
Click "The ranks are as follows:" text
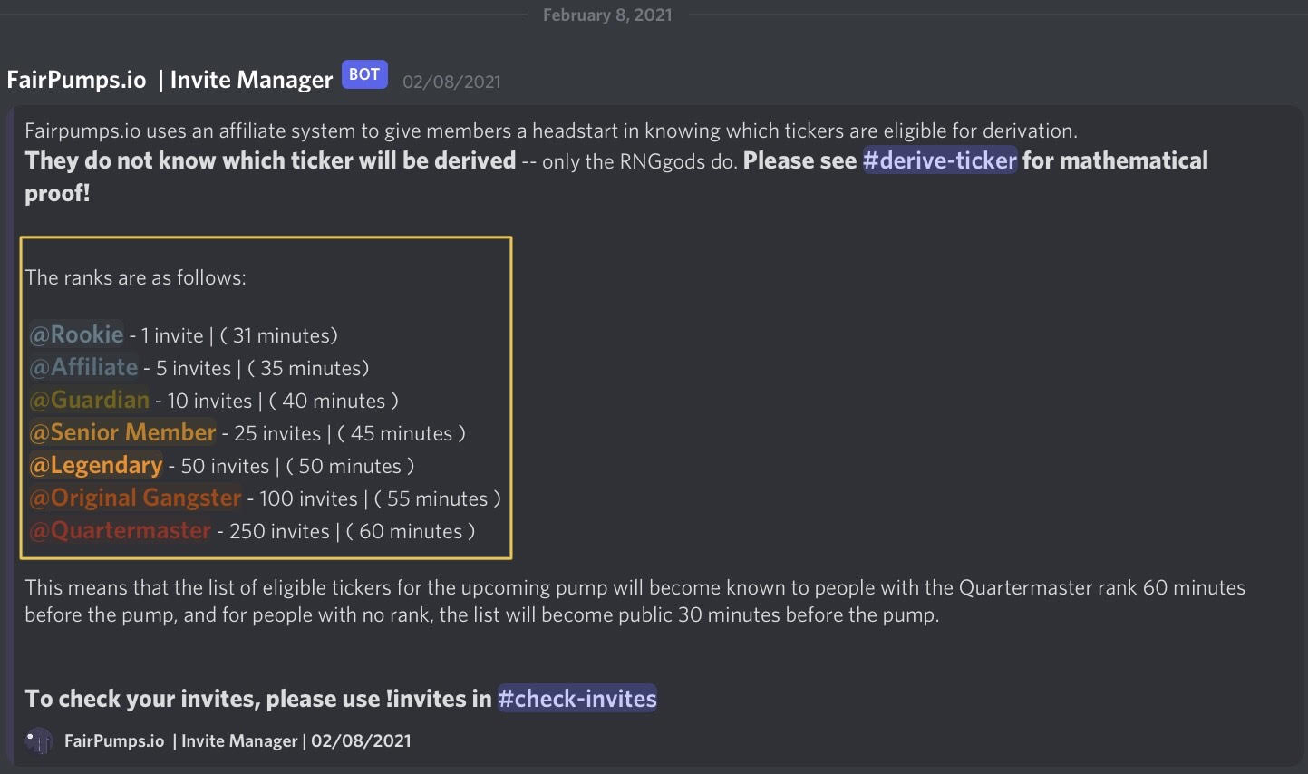(136, 277)
